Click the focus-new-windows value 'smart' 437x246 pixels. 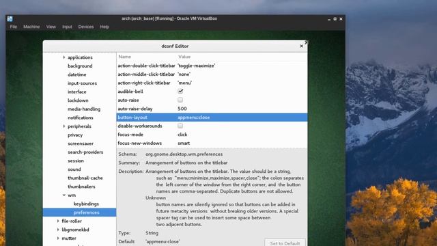point(184,143)
